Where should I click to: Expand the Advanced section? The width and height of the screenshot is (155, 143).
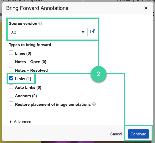coord(20,122)
